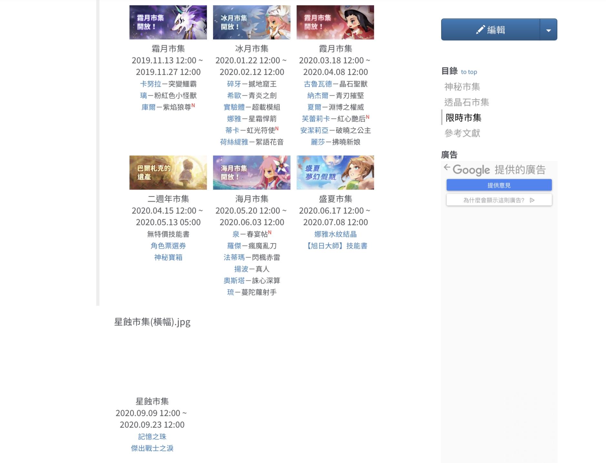Open the 冰月市集 banner image

pyautogui.click(x=252, y=22)
